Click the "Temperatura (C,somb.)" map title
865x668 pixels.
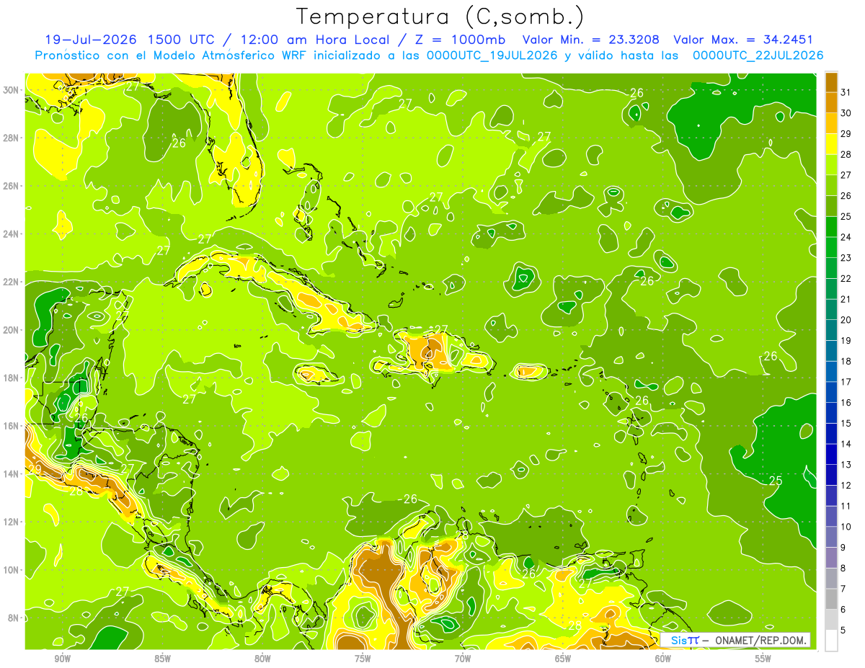coord(440,17)
